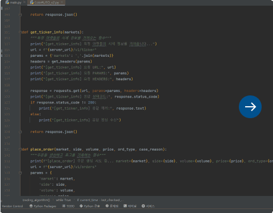Click 'if response.status_code != 200:' line
The height and width of the screenshot is (213, 273).
coord(63,102)
